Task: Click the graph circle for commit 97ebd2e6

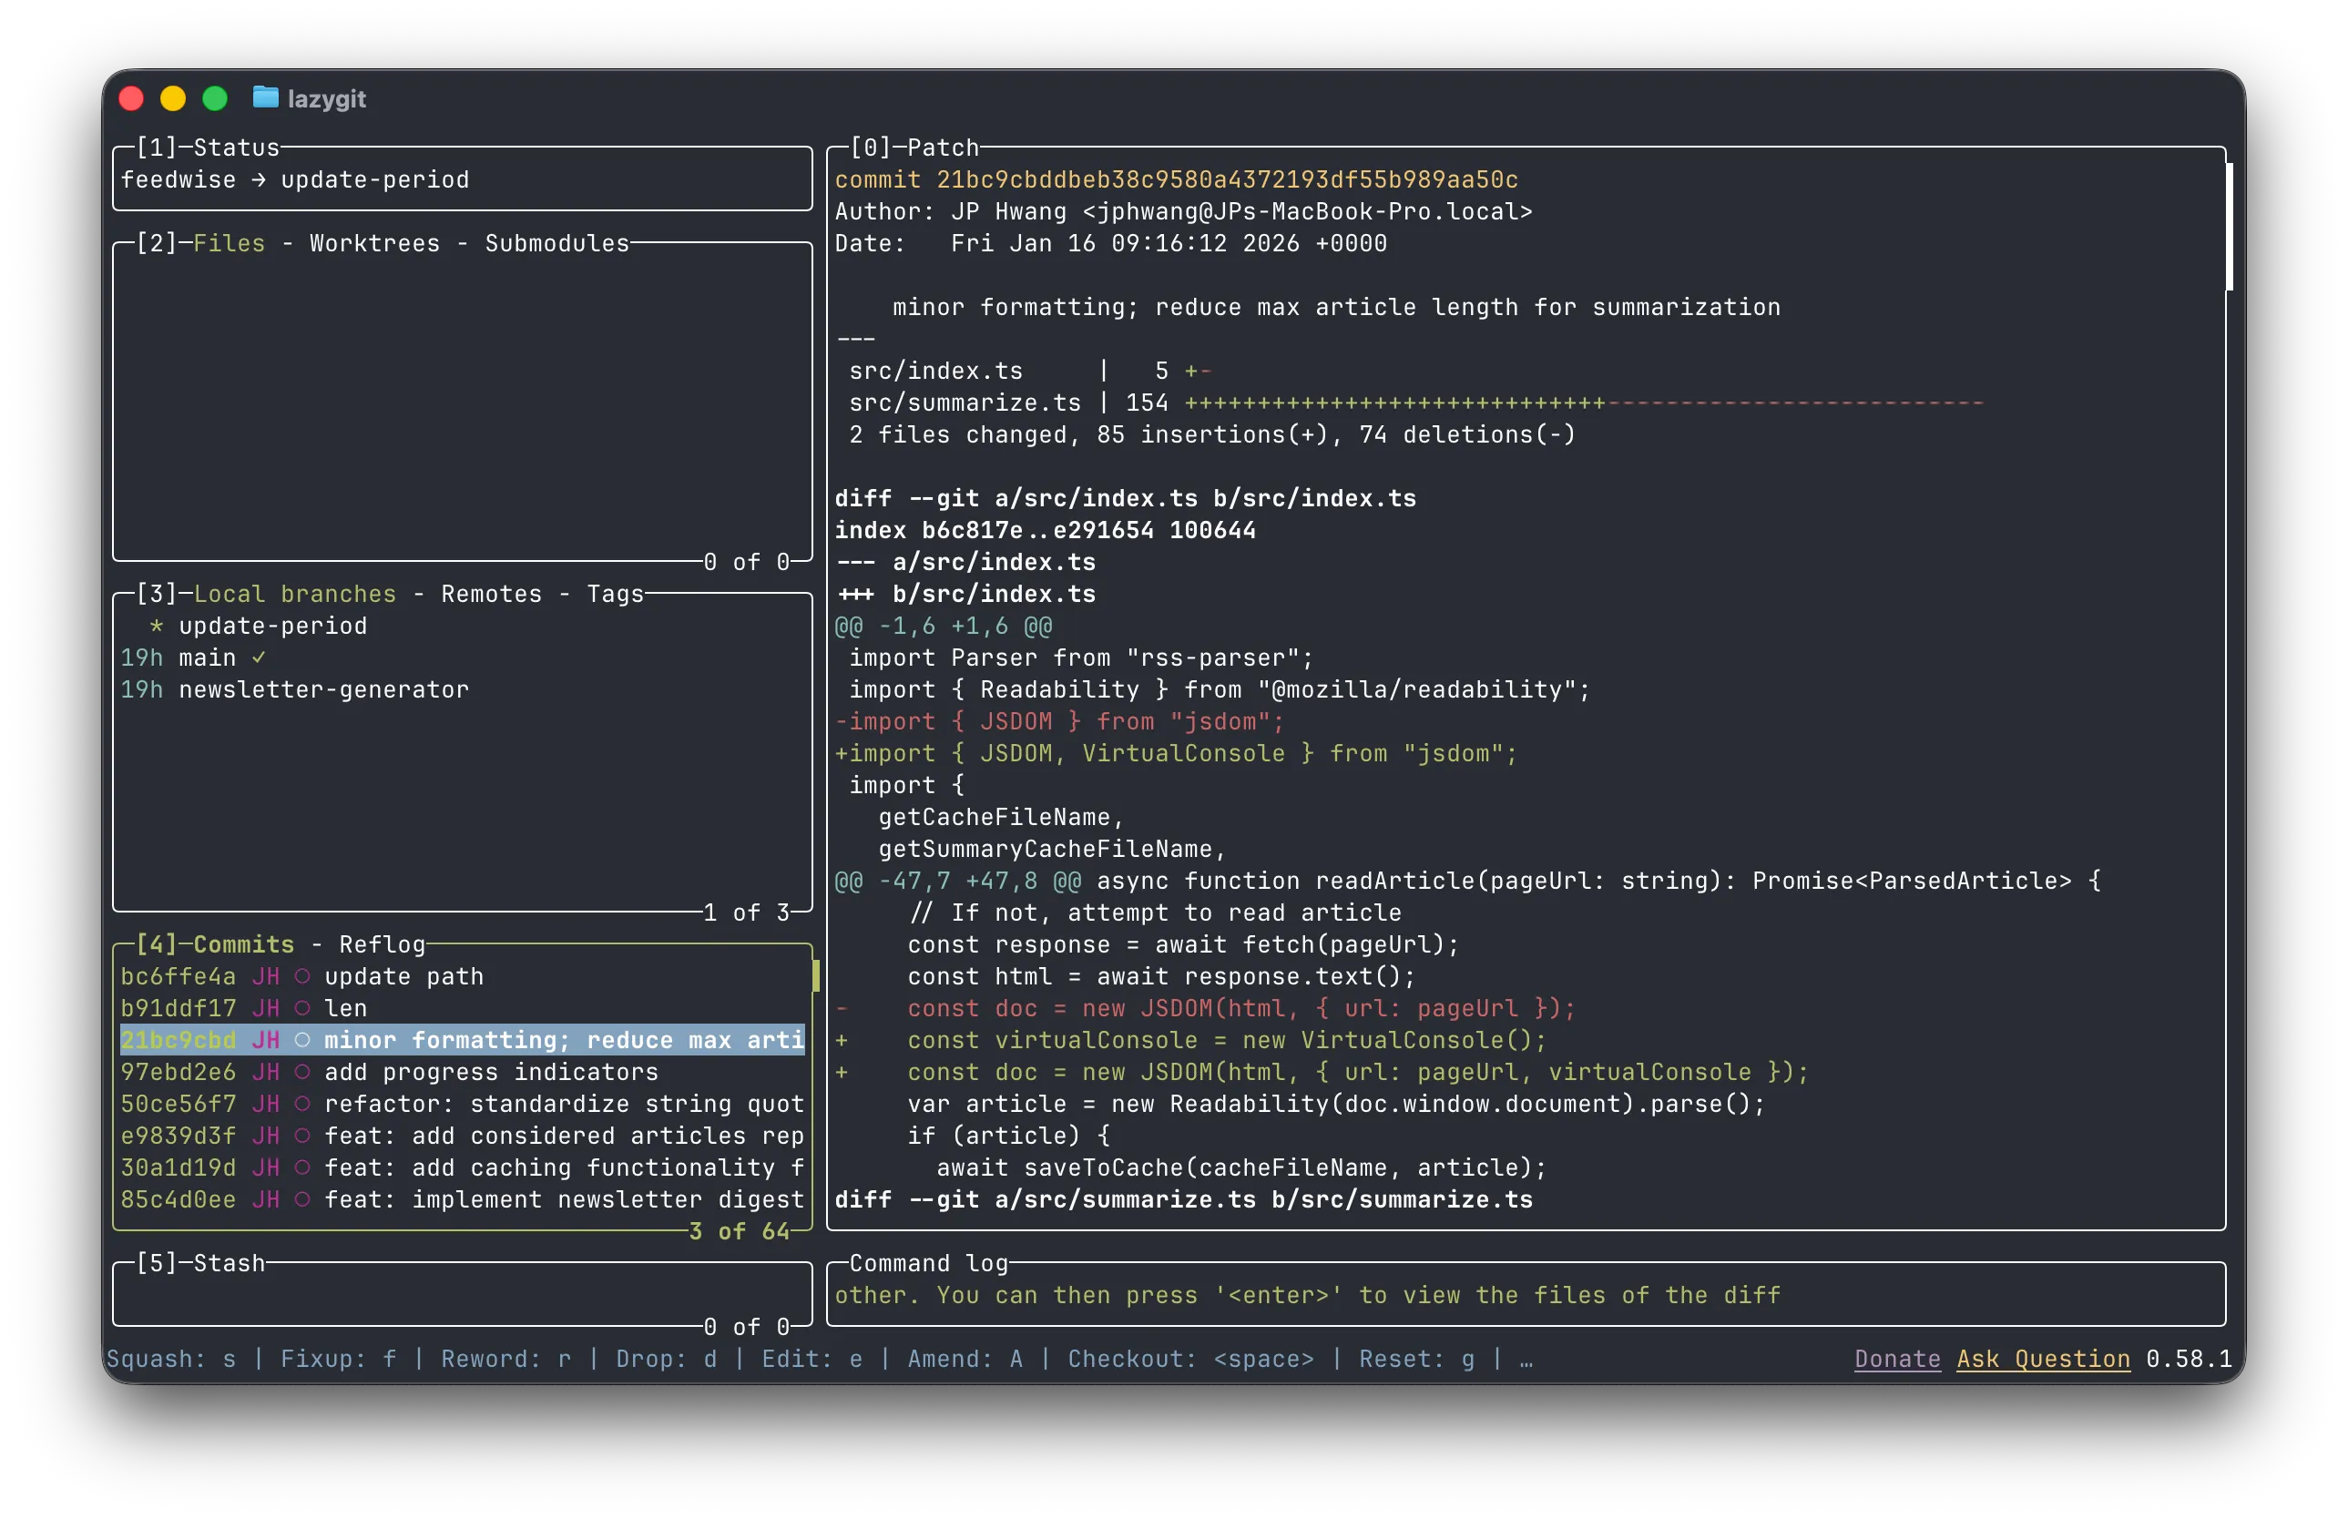Action: pos(303,1072)
